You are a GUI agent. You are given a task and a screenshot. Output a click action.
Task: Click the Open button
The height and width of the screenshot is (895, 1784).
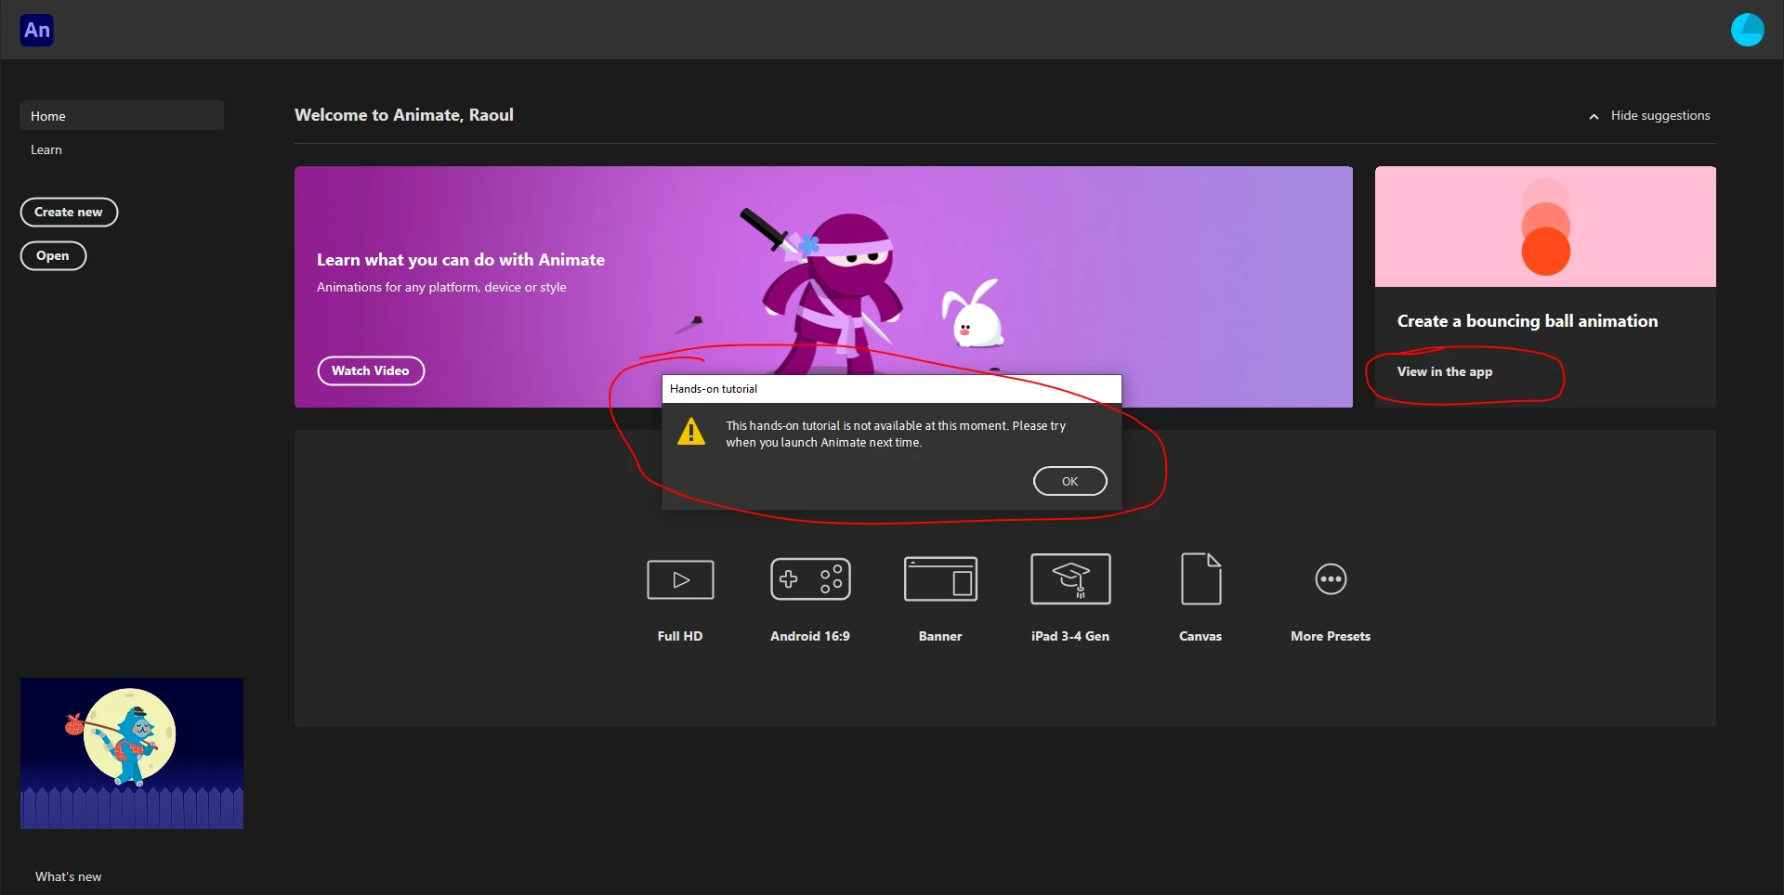pos(53,256)
